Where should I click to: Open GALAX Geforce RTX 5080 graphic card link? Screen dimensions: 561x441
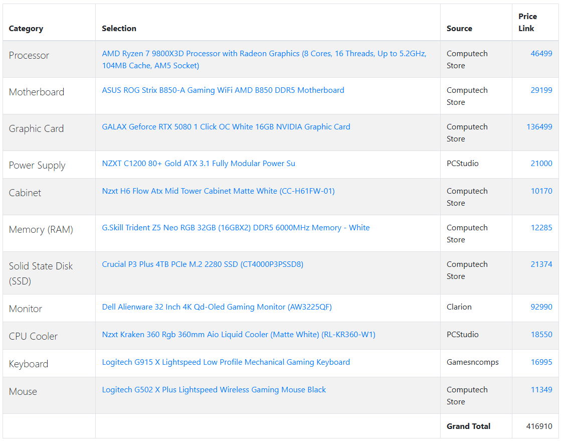click(226, 127)
